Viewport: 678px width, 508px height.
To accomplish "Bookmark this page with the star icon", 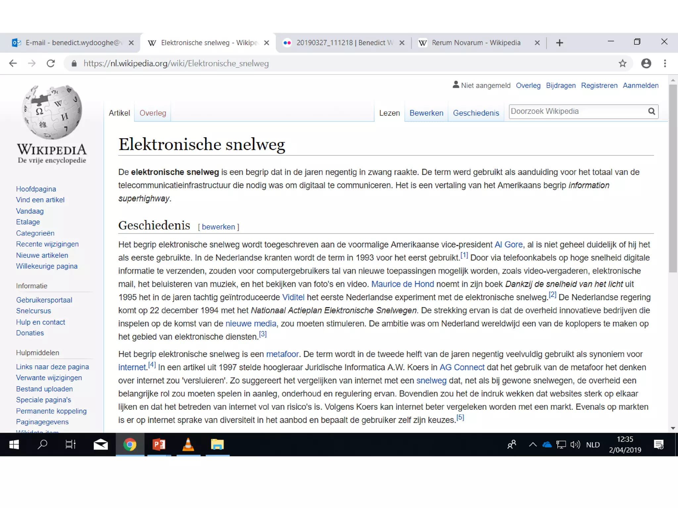I will [x=623, y=63].
